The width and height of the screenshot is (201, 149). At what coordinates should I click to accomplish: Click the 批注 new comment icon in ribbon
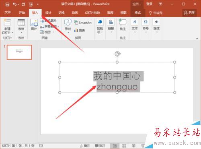click(x=123, y=25)
